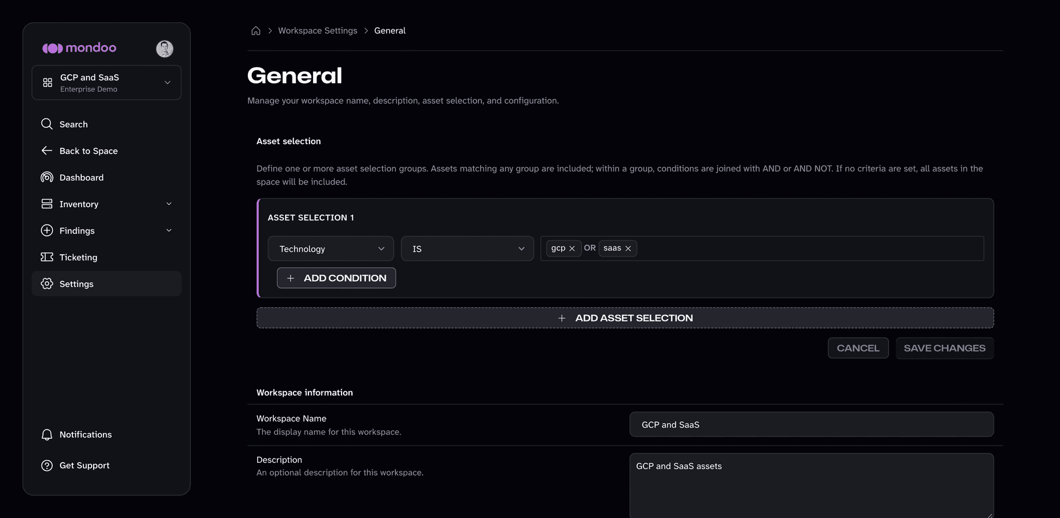Click the ASSET SELECTION 1 heading
1060x518 pixels.
pos(311,218)
